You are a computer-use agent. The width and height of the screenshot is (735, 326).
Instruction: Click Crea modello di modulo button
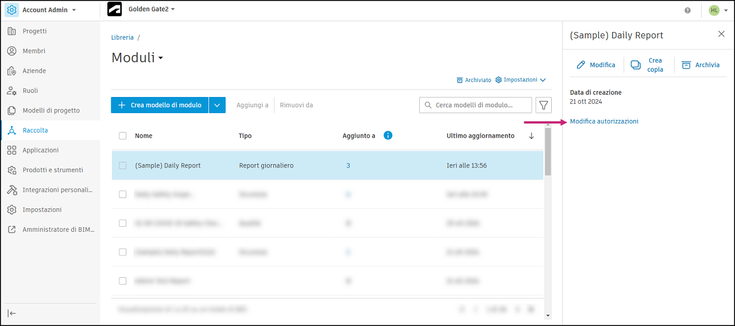160,105
